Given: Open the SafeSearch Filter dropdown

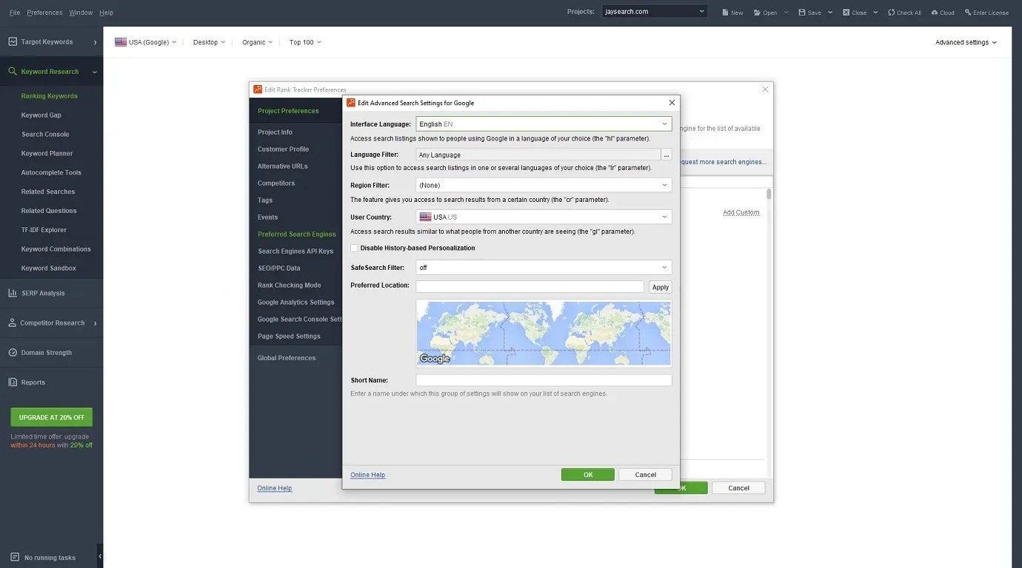Looking at the screenshot, I should click(544, 267).
